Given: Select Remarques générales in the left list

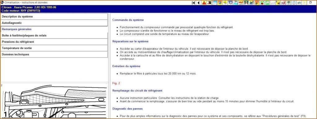Looking at the screenshot, I should coord(54,29).
